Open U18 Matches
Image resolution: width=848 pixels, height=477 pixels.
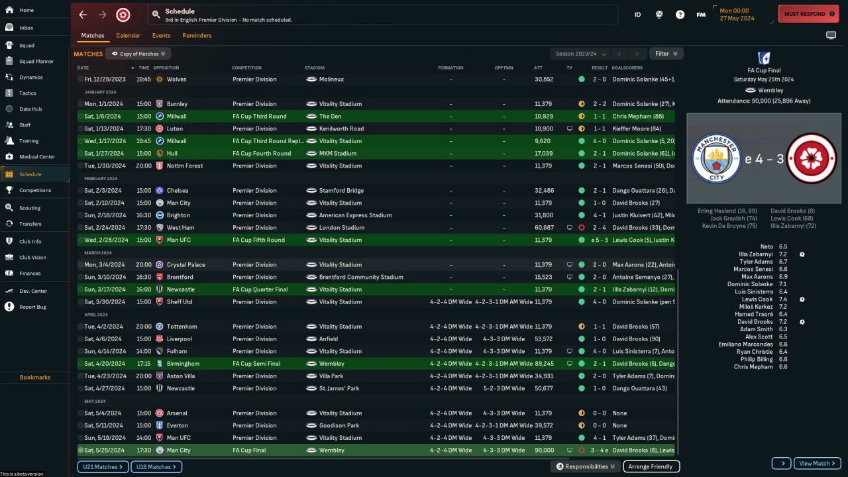[155, 466]
